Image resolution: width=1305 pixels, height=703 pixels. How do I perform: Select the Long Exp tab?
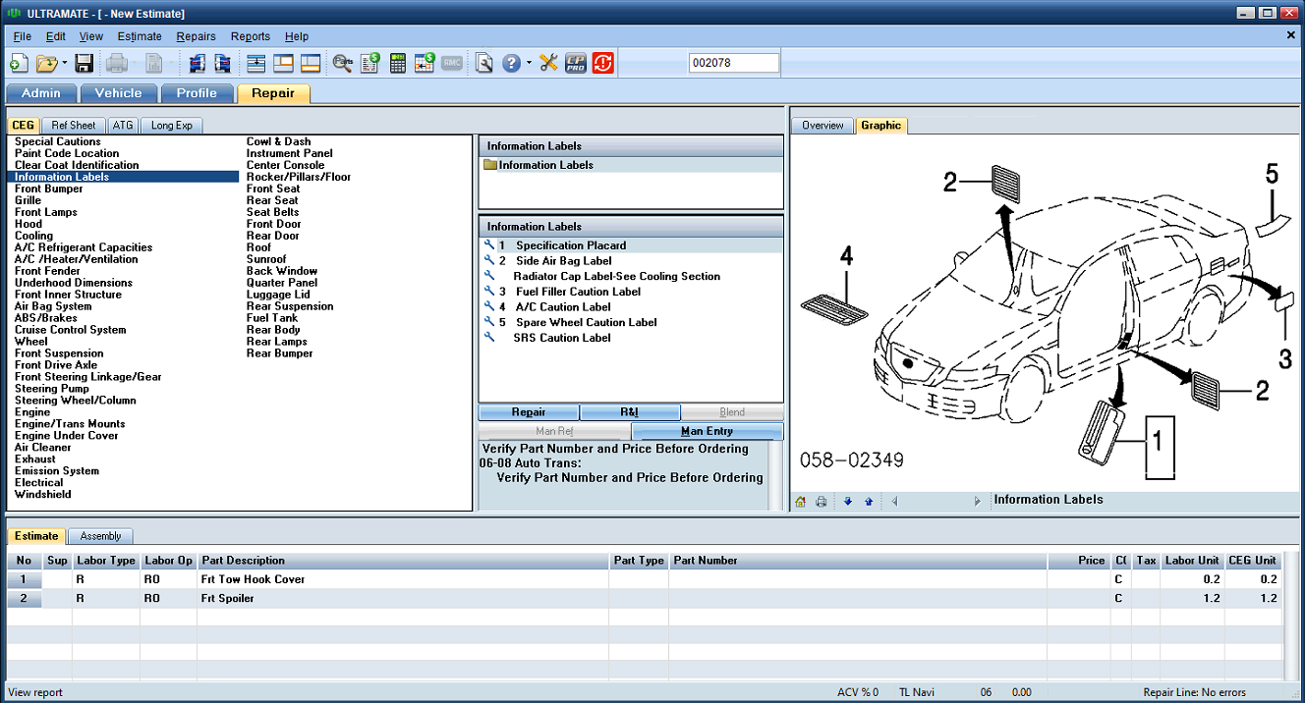click(172, 126)
